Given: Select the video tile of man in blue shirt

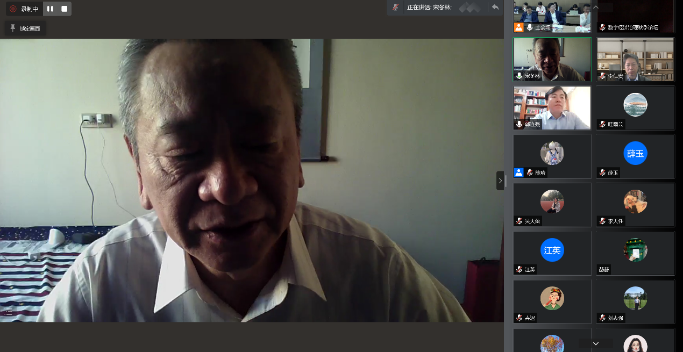Looking at the screenshot, I should coord(552,108).
